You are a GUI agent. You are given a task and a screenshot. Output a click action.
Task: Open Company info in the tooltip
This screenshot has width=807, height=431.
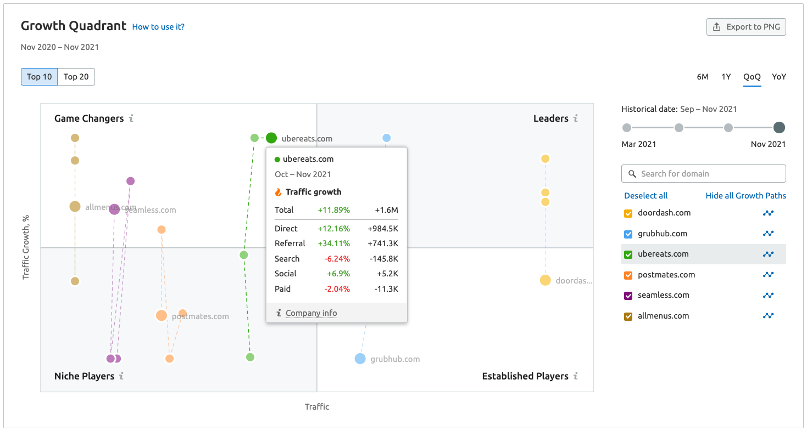pyautogui.click(x=311, y=313)
